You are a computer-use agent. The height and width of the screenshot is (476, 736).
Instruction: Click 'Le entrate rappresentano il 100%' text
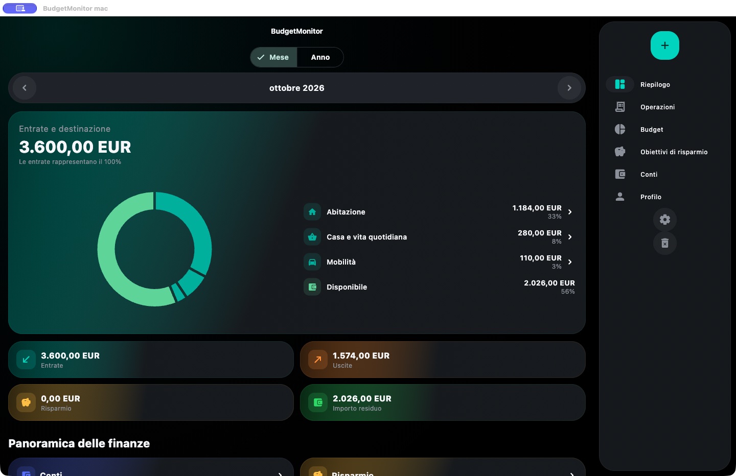[70, 162]
